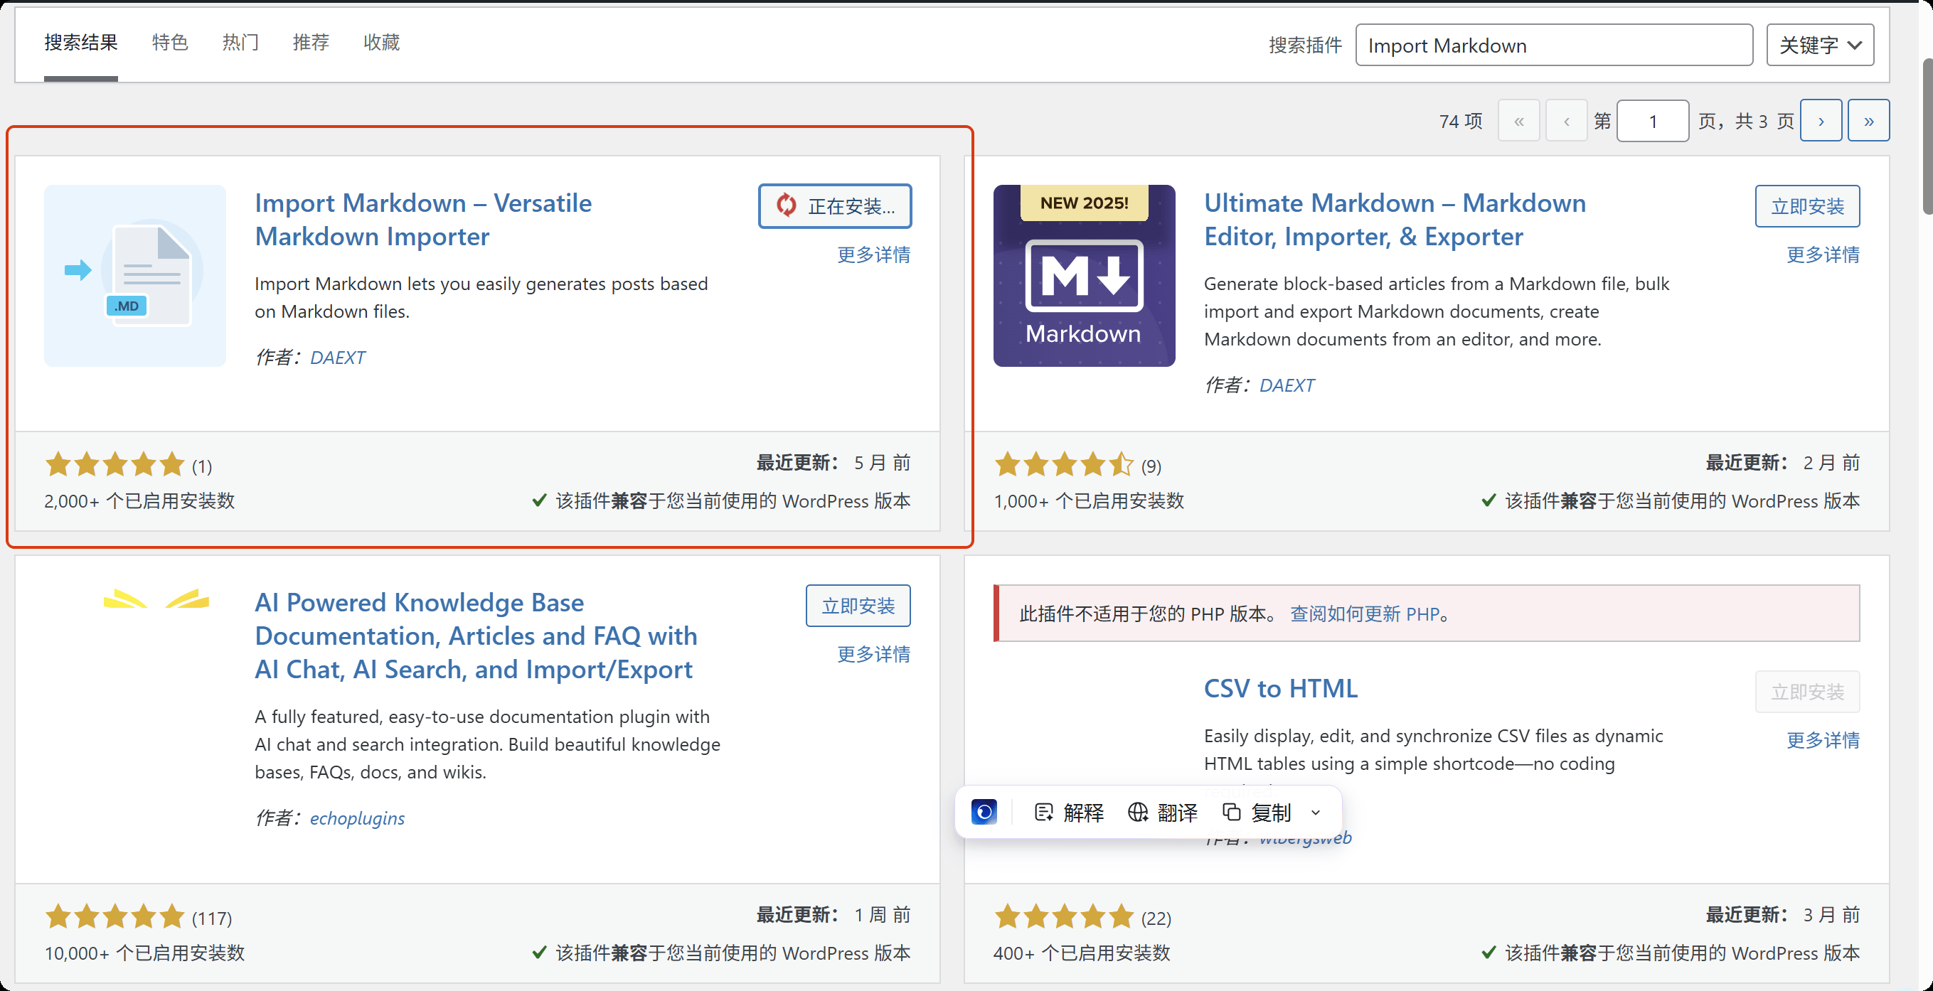Viewport: 1933px width, 991px height.
Task: Click the AI Powered Knowledge Base plugin icon
Action: [x=156, y=599]
